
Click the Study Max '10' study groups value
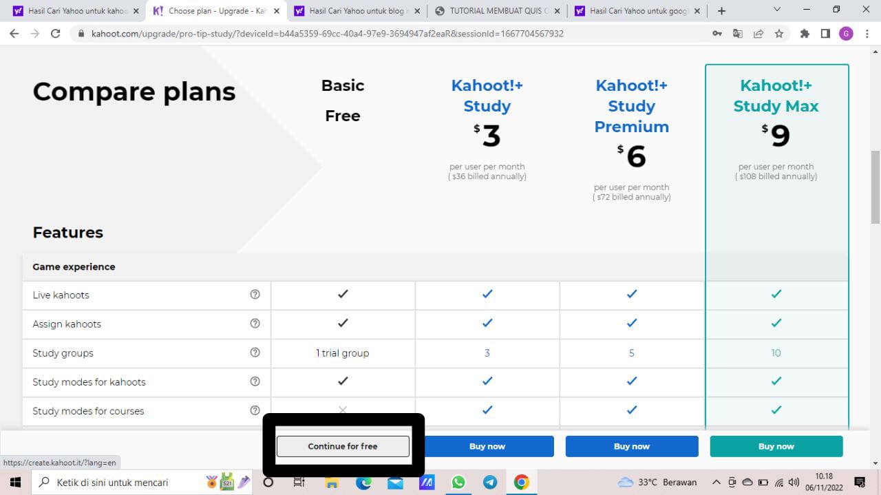click(x=776, y=352)
